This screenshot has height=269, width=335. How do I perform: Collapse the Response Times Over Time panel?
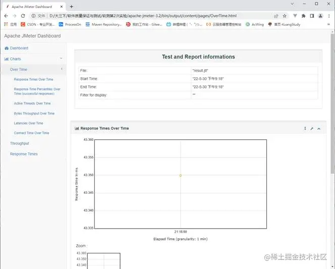319,128
